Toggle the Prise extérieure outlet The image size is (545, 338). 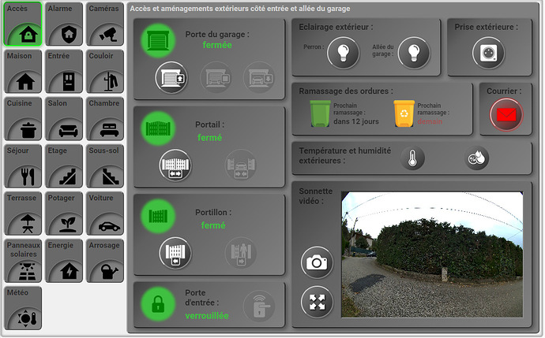click(487, 53)
